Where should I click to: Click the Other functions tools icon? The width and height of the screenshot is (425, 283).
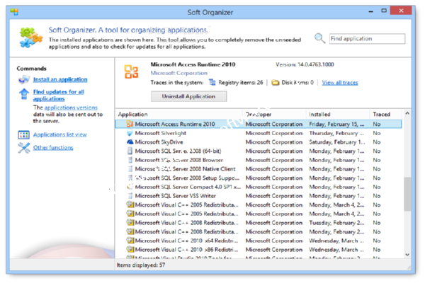click(24, 148)
